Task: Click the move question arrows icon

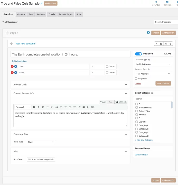Action: pyautogui.click(x=166, y=44)
